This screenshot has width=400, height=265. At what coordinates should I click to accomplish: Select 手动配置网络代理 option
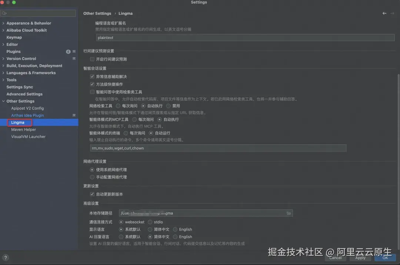pyautogui.click(x=92, y=176)
